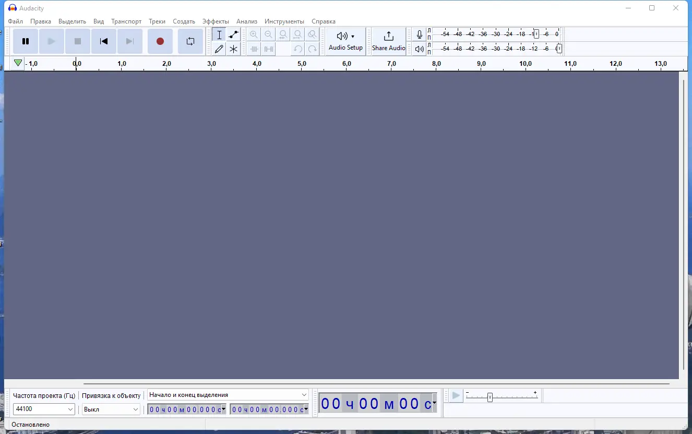Click the Trim Audio Outside Selection icon

254,49
